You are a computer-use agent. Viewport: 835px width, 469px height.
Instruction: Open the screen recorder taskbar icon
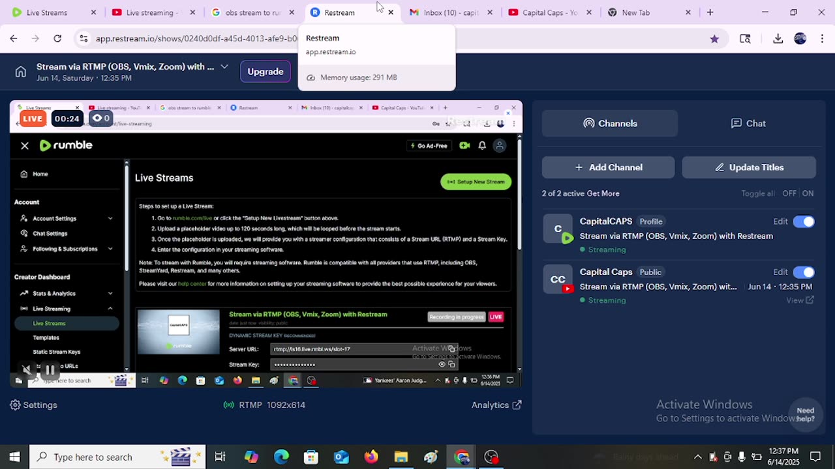click(x=492, y=457)
